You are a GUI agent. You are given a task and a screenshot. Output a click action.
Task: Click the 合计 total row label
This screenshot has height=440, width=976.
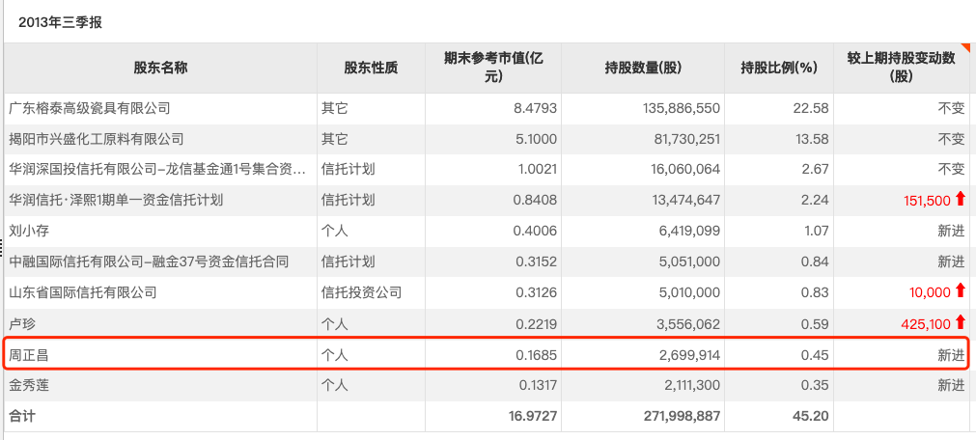22,416
